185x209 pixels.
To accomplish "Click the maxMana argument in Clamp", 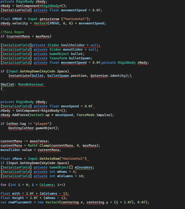I will [89, 146].
